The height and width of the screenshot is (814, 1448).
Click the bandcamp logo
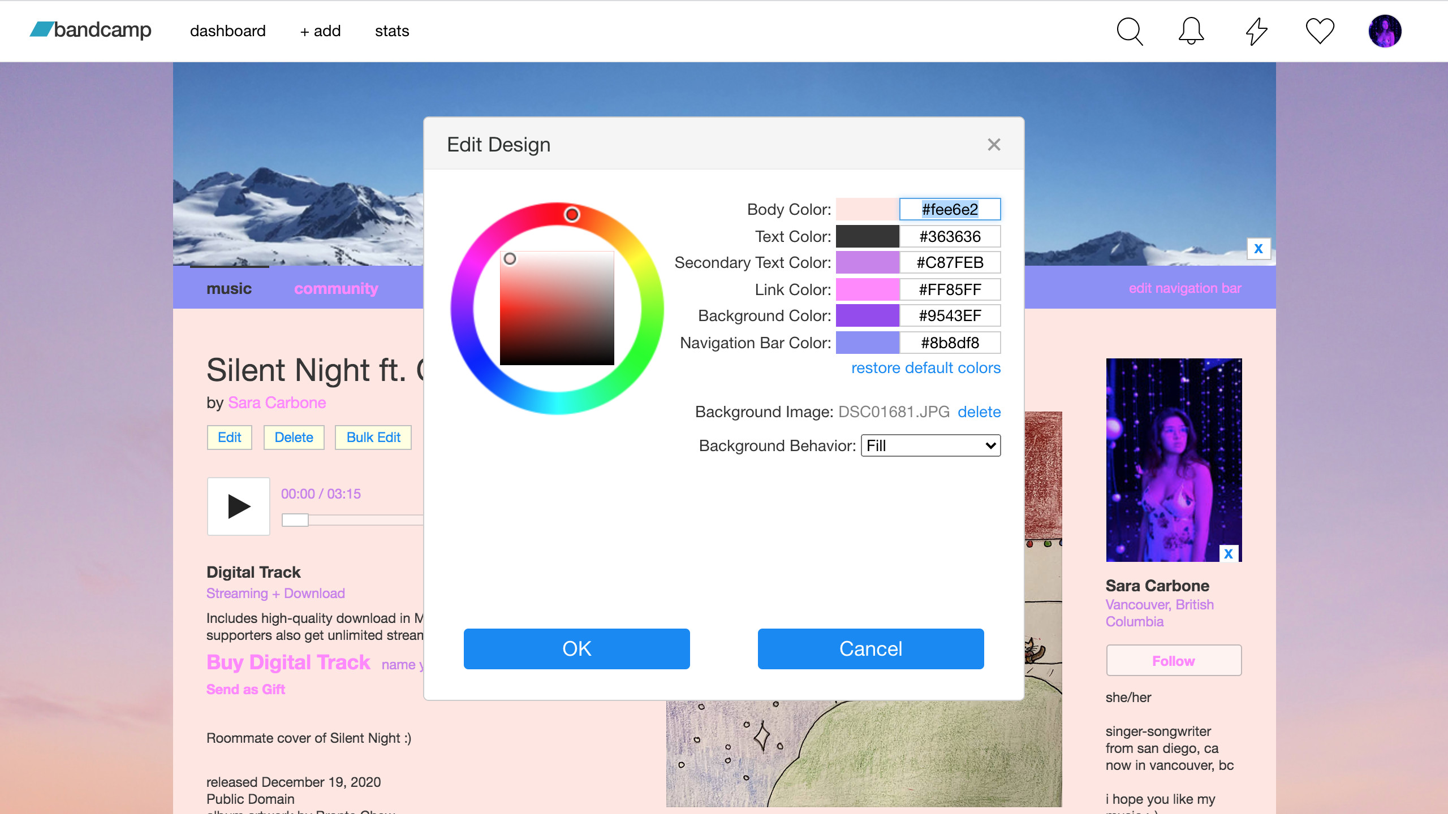click(90, 30)
